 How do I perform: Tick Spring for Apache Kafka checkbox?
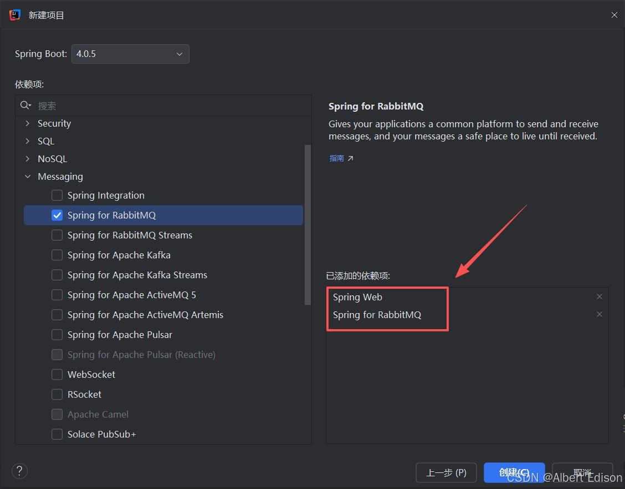[57, 255]
